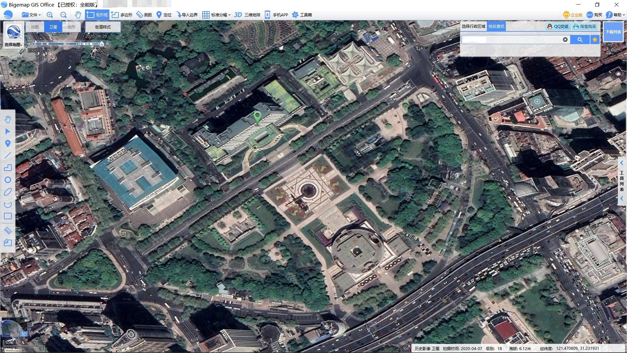Click the yellow star favorites icon
The width and height of the screenshot is (627, 353).
coord(595,40)
